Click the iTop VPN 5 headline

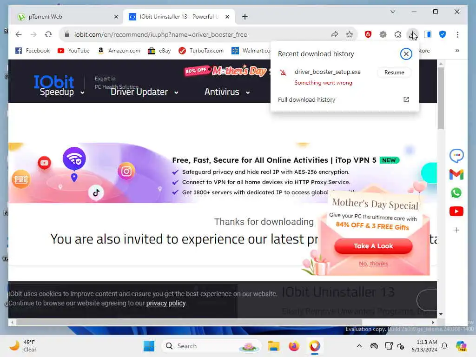point(274,160)
